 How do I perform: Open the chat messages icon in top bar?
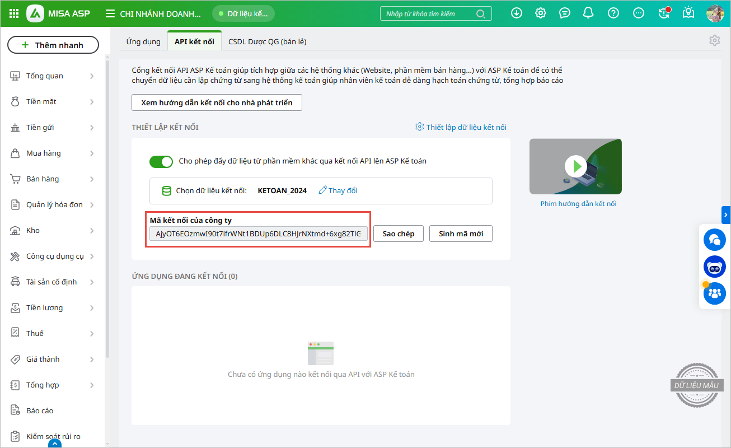(x=565, y=13)
